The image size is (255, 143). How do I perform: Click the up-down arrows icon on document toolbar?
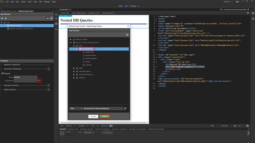(x=56, y=19)
